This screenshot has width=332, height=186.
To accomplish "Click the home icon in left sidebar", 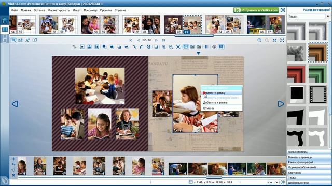I will 5,21.
